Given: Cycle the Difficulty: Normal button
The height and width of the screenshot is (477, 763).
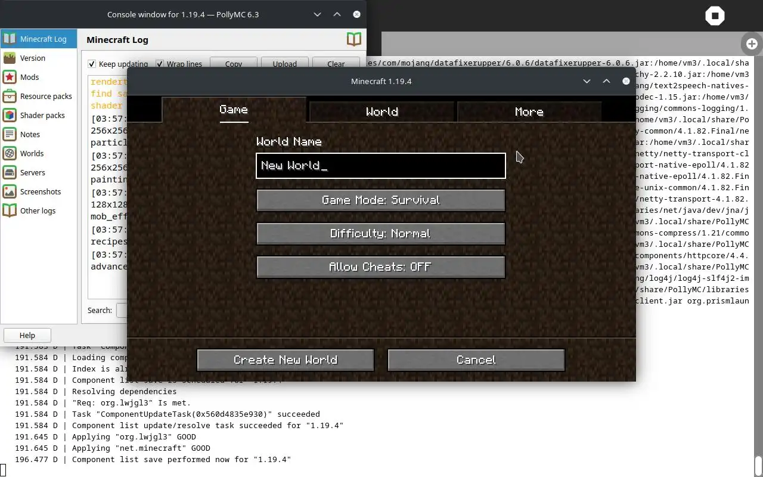Looking at the screenshot, I should [x=381, y=234].
